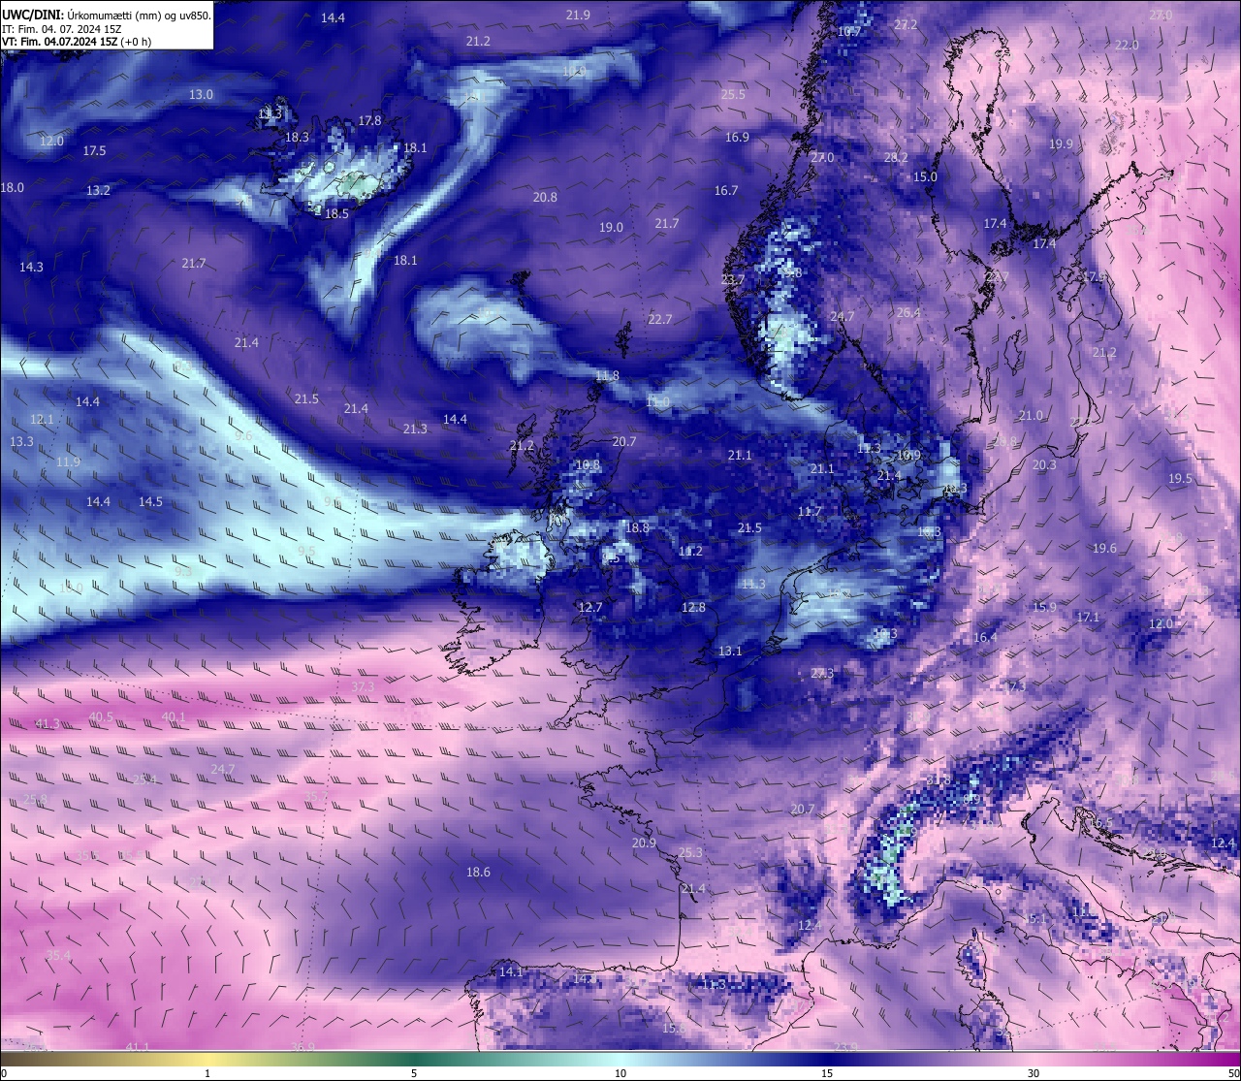
Task: Click the 12.7 value over Wales
Action: click(590, 607)
